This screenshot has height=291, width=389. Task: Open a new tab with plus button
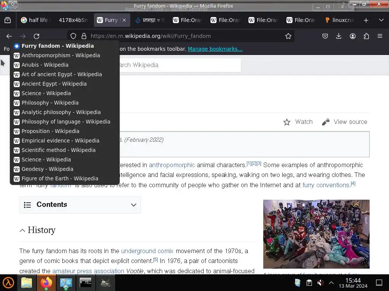point(366,20)
